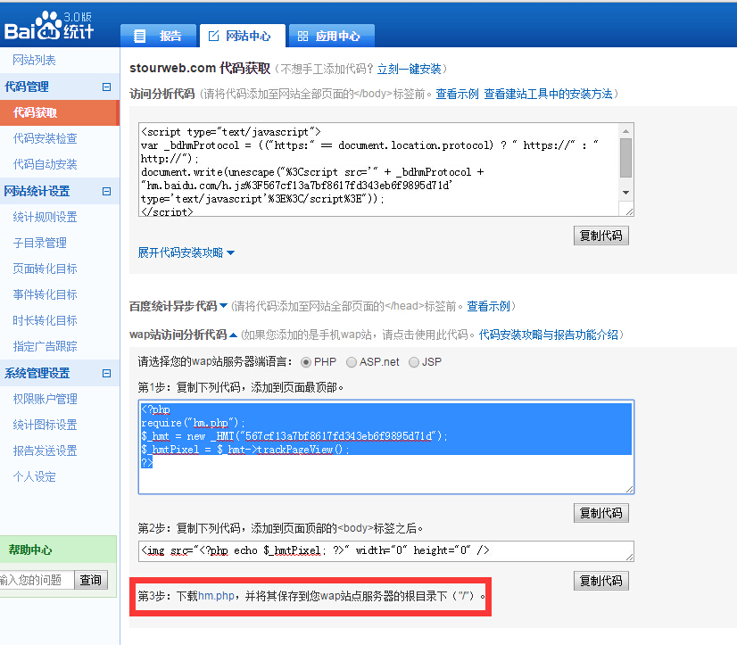The height and width of the screenshot is (645, 737).
Task: Select the ASP.net radio button
Action: click(352, 362)
